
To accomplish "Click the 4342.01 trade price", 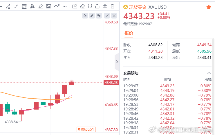I will tap(167, 109).
